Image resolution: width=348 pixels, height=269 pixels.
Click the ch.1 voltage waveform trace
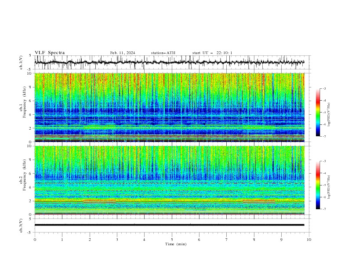pos(169,62)
